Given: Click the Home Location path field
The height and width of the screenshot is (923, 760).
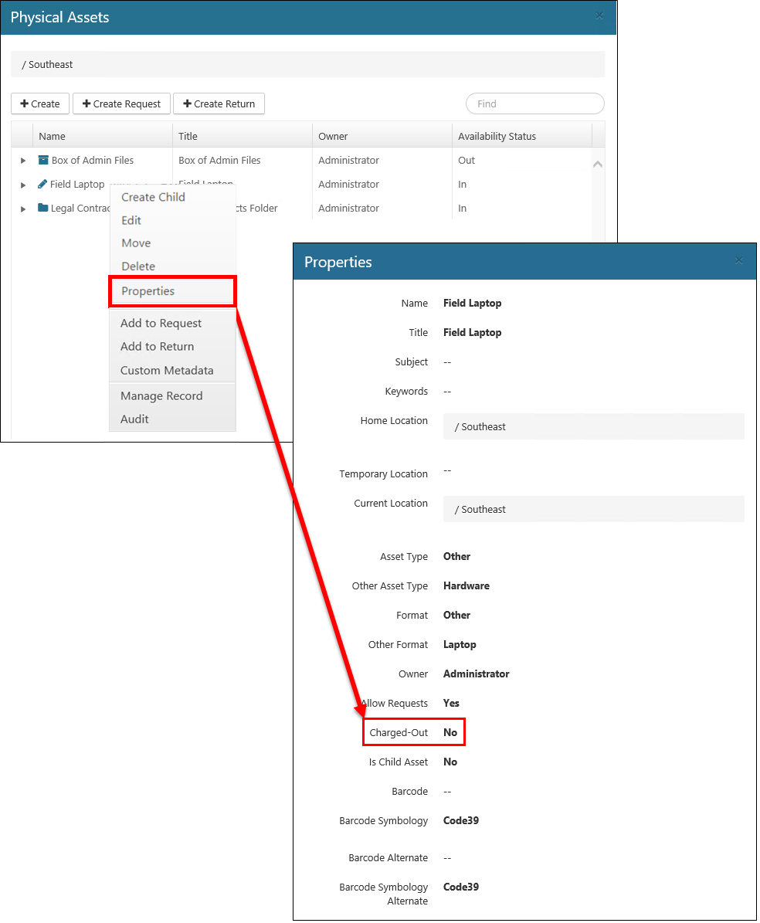Looking at the screenshot, I should pos(593,426).
